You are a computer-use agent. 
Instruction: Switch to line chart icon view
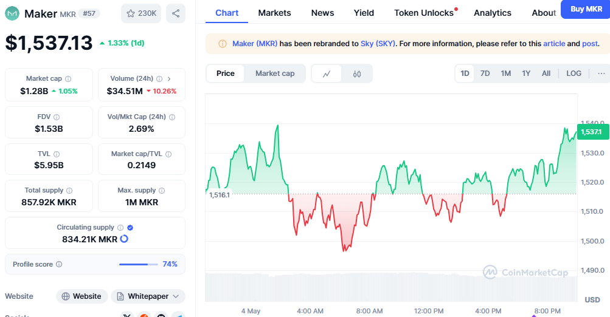(327, 73)
